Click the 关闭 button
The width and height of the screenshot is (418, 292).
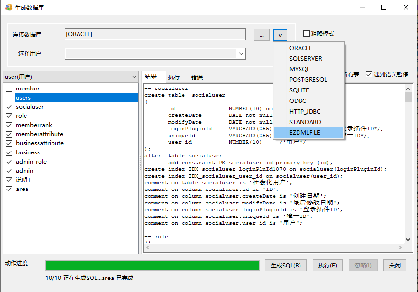[394, 266]
